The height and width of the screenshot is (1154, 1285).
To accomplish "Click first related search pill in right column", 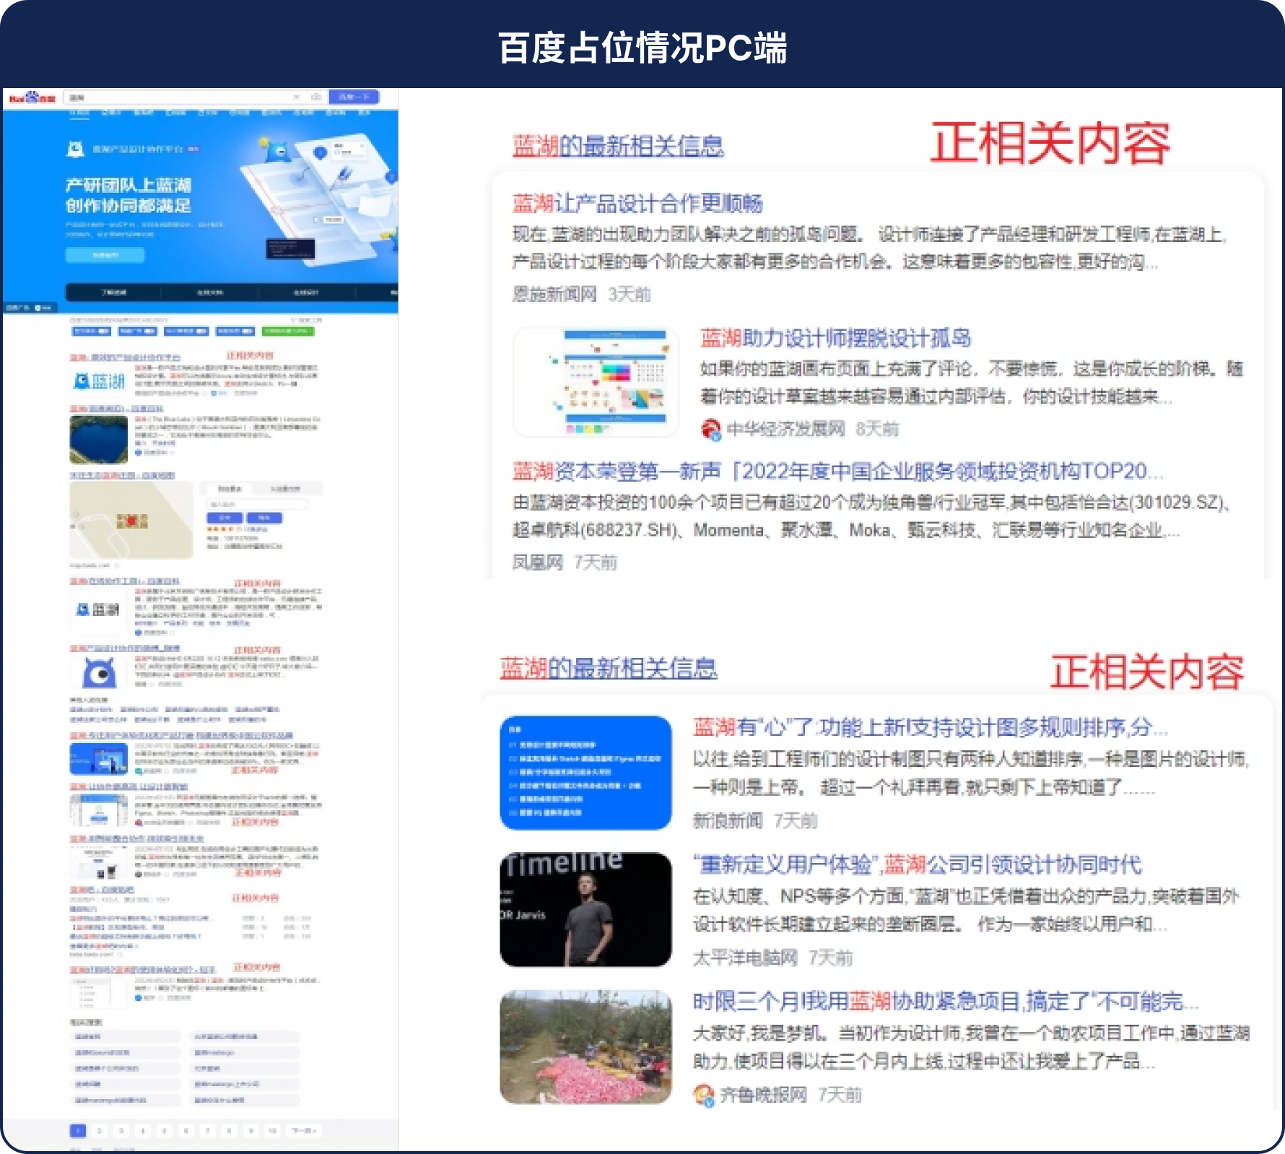I will click(x=245, y=1036).
